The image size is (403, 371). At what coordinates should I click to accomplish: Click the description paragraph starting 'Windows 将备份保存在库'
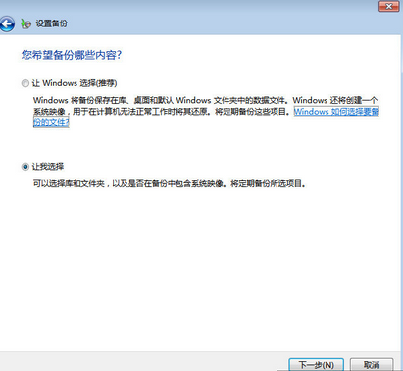[x=206, y=111]
